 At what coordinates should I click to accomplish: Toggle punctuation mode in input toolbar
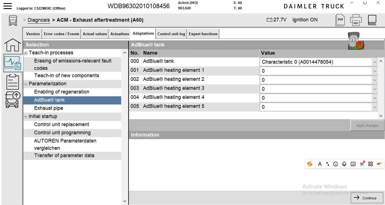328,164
